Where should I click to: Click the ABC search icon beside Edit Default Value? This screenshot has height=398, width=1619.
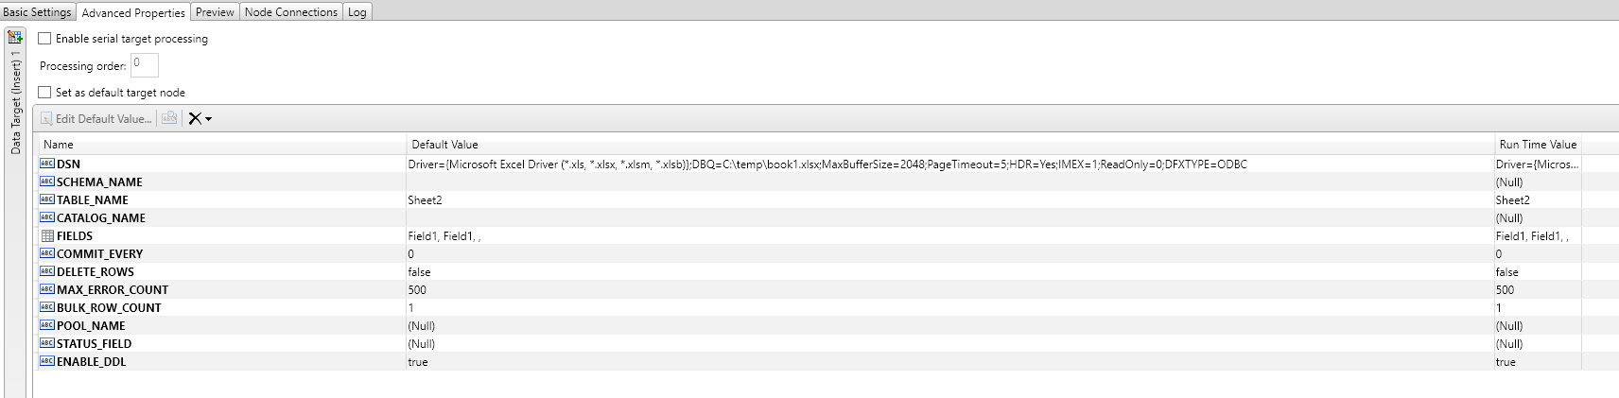coord(169,118)
